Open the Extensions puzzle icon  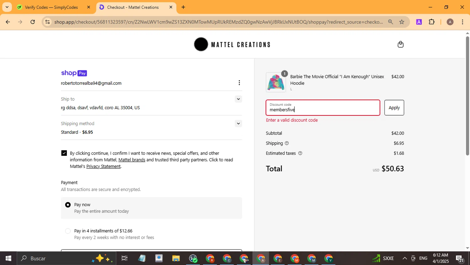click(x=432, y=22)
